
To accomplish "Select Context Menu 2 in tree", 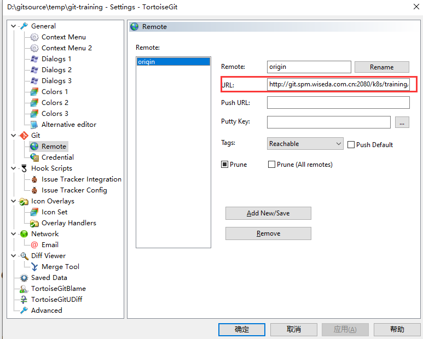I will point(67,48).
